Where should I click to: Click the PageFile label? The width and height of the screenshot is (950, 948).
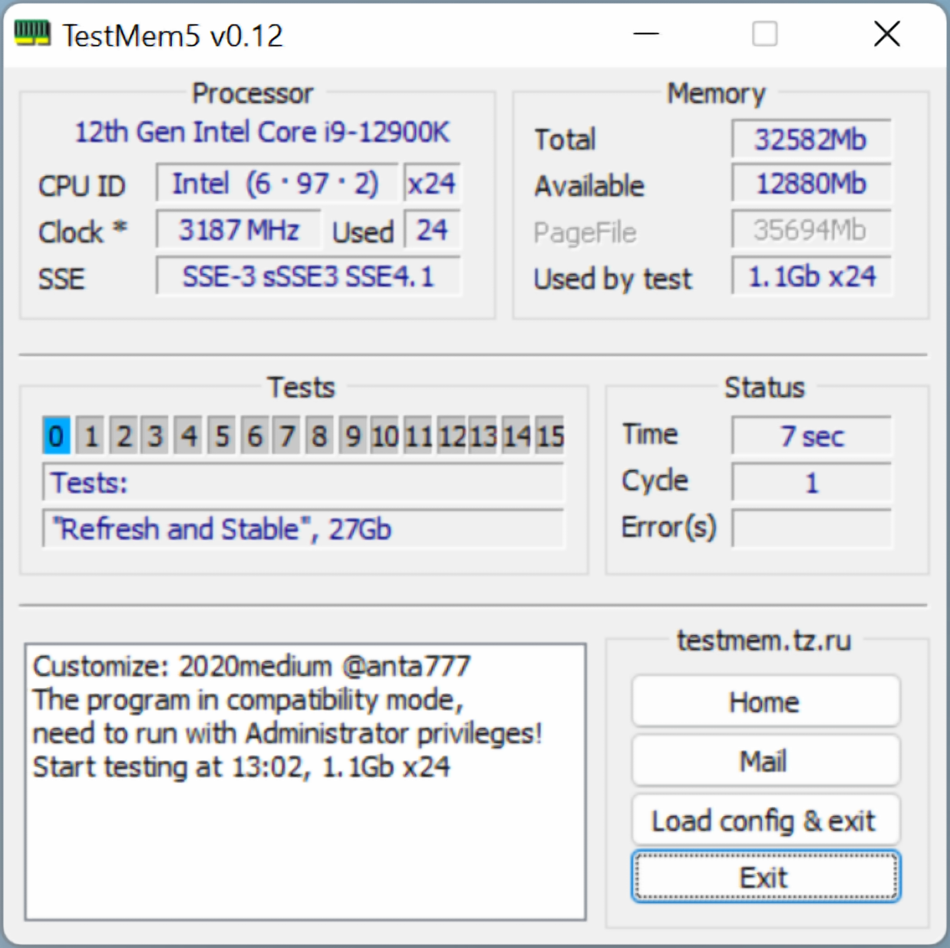585,232
